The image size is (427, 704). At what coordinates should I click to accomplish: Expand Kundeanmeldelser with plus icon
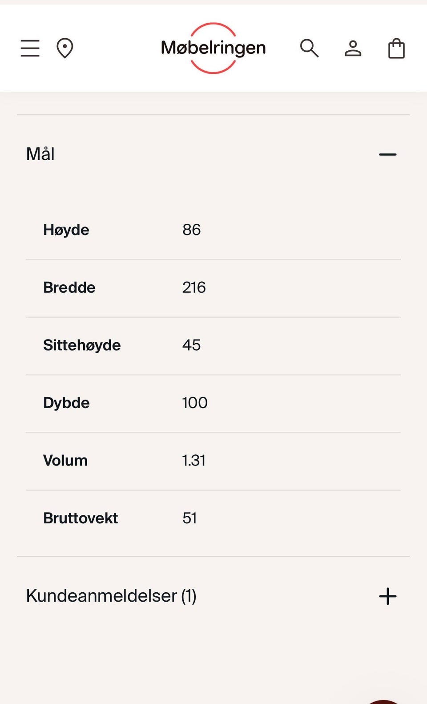click(387, 596)
